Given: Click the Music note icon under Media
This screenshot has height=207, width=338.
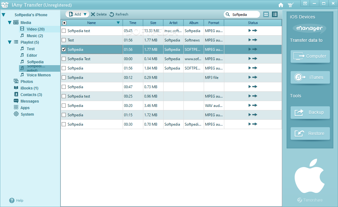Looking at the screenshot, I should click(x=22, y=35).
